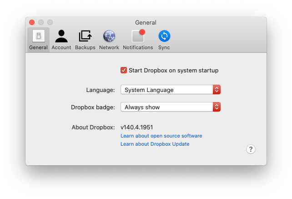
Task: Click the help question mark button
Action: (x=251, y=149)
